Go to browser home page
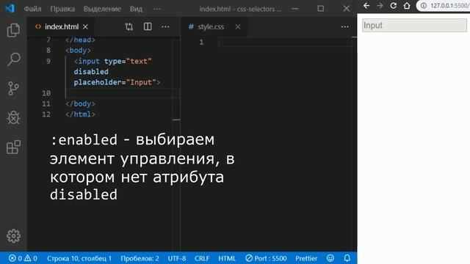470x264 pixels. coord(407,6)
